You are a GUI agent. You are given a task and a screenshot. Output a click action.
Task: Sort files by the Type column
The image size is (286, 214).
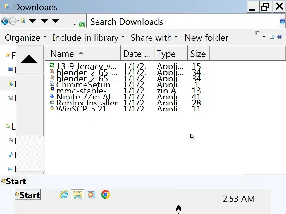[x=171, y=53]
